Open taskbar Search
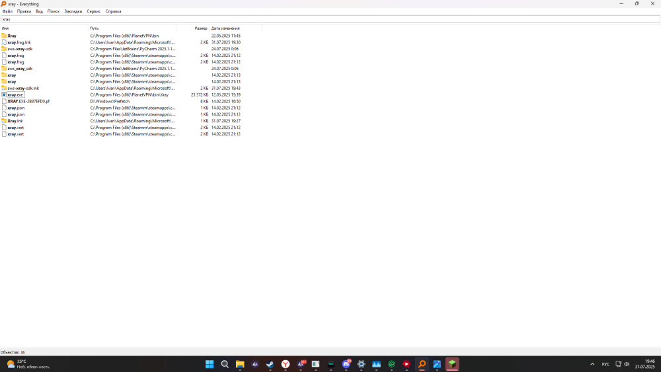661x372 pixels. coord(225,364)
